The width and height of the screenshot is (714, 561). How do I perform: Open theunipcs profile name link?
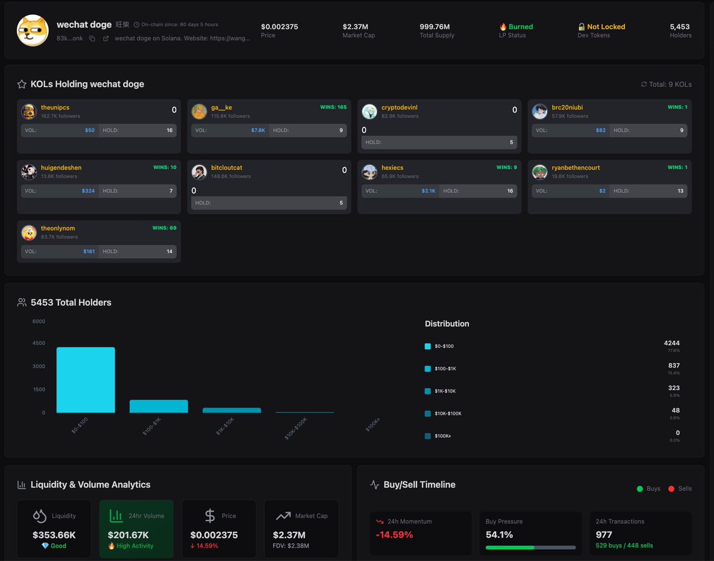55,108
